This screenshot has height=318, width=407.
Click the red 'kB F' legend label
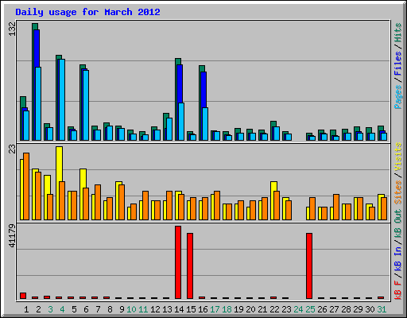click(x=397, y=290)
